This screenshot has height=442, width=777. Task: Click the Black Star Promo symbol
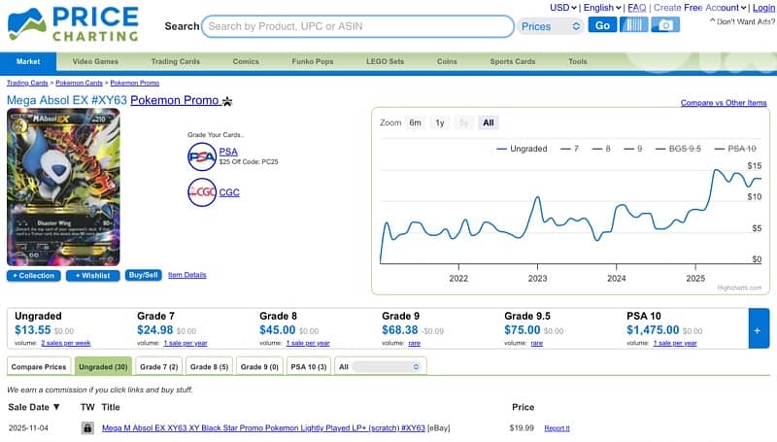227,101
